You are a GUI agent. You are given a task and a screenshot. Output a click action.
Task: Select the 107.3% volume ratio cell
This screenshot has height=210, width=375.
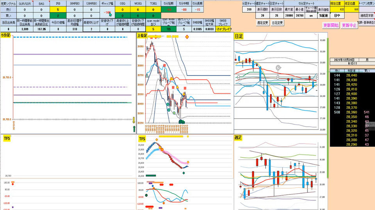pyautogui.click(x=41, y=29)
